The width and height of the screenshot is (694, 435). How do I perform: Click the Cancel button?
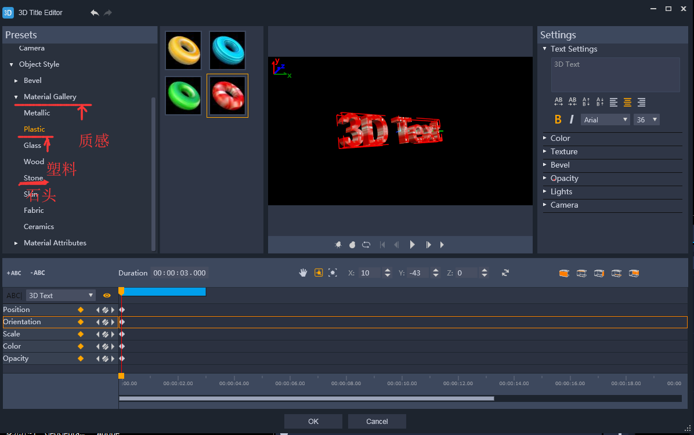(377, 422)
